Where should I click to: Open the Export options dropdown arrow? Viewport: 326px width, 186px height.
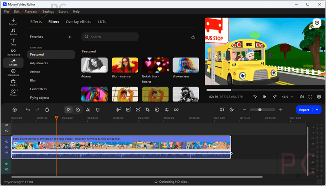(x=317, y=110)
